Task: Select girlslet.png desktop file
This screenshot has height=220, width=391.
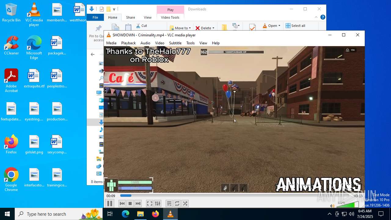Action: (34, 145)
